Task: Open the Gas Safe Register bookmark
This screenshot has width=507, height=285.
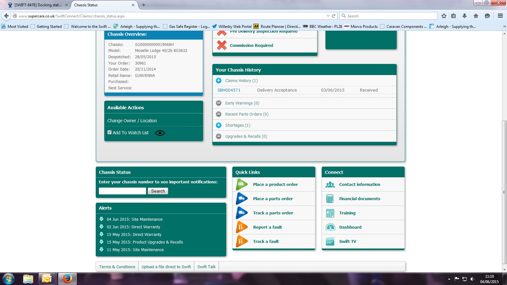Action: (186, 27)
